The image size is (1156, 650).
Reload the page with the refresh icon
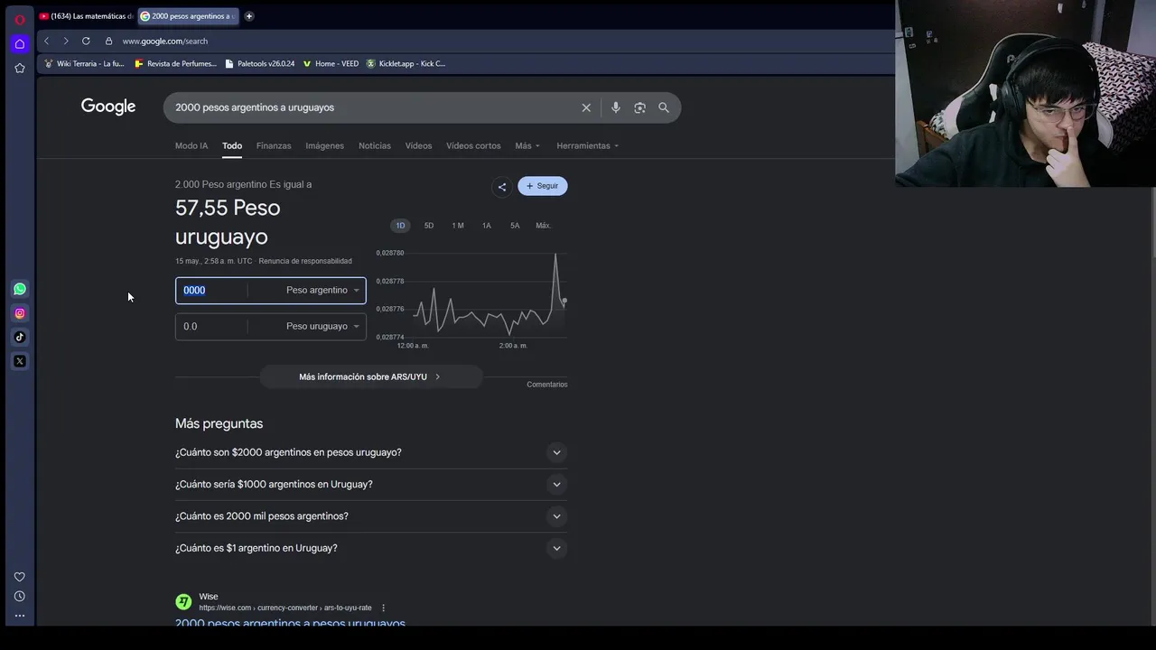[86, 41]
